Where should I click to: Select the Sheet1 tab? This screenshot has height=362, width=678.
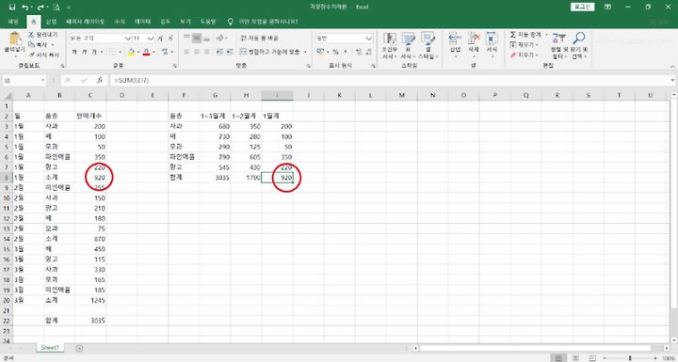[50, 347]
